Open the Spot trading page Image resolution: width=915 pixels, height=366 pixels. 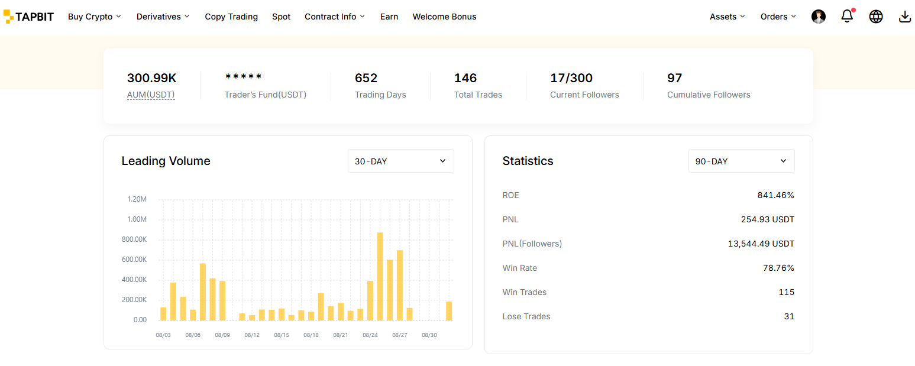coord(281,17)
